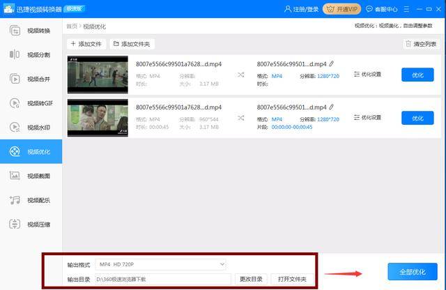Image resolution: width=446 pixels, height=290 pixels.
Task: Select the 视频分割 split tool icon
Action: click(x=15, y=54)
